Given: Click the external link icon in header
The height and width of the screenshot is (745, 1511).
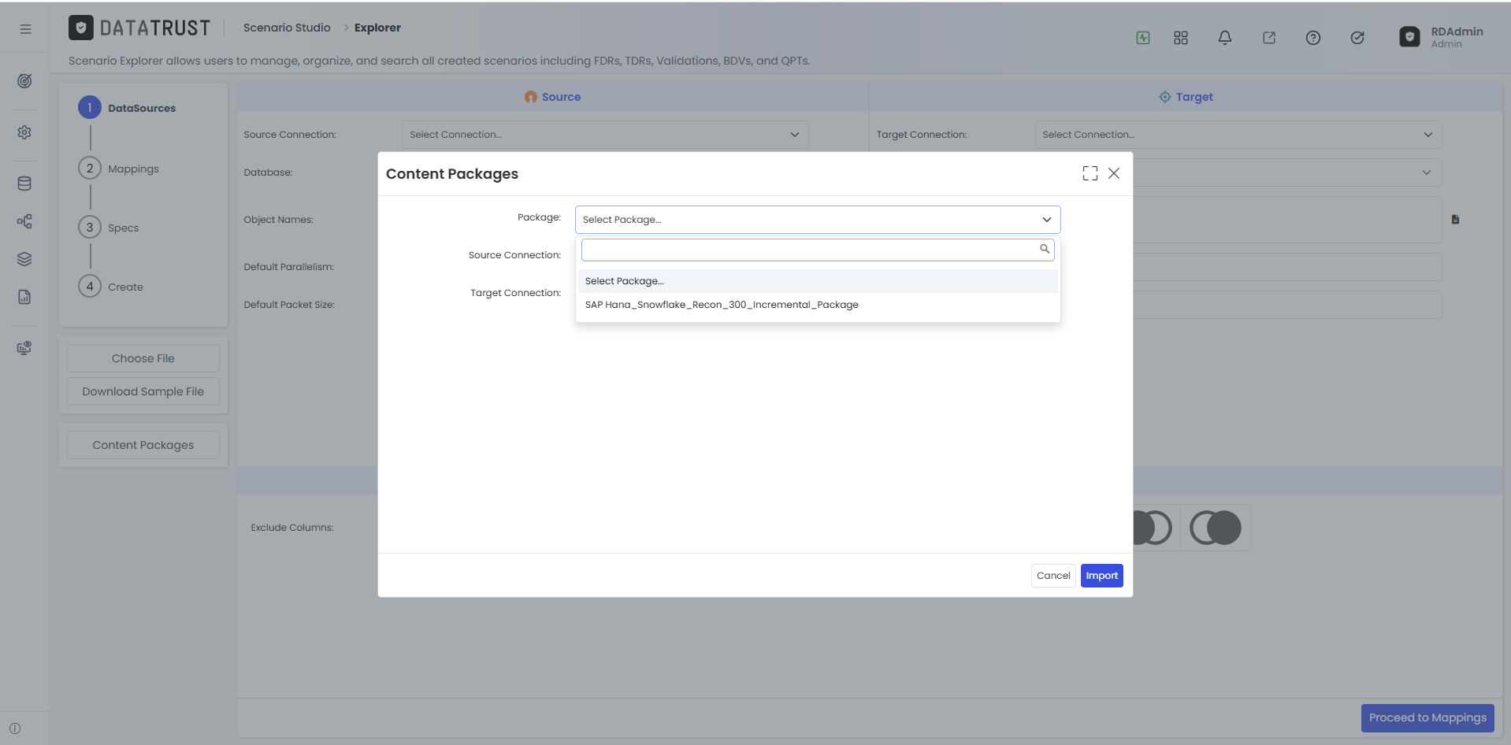Looking at the screenshot, I should 1269,38.
